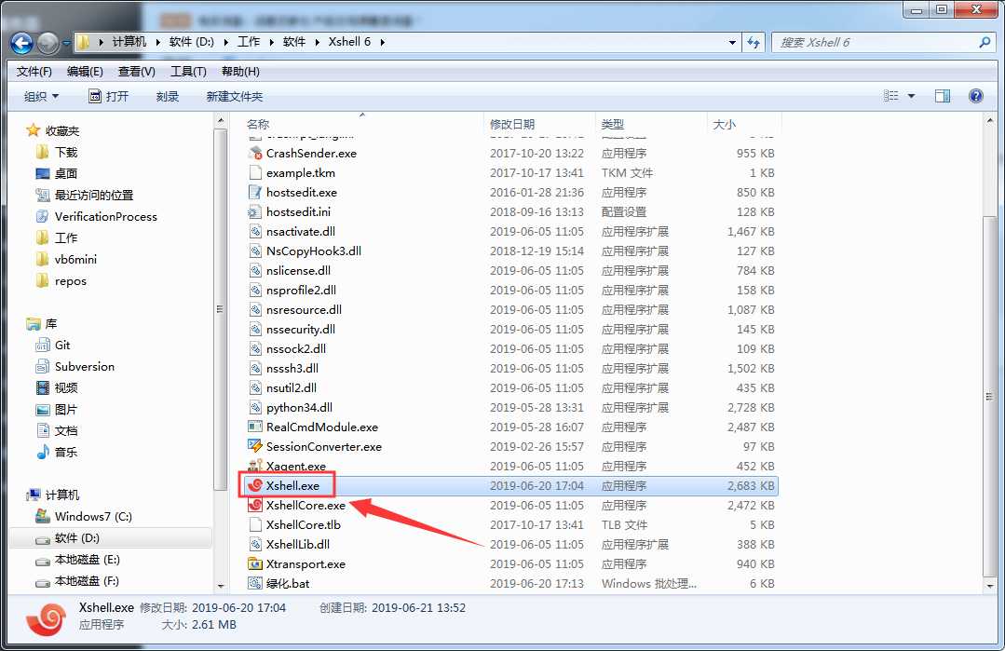This screenshot has height=651, width=1005.
Task: Select the CrashSender.exe icon
Action: pos(255,153)
